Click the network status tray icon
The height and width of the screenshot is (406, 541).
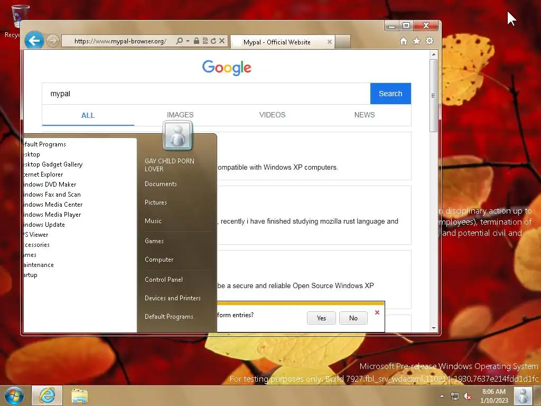click(x=455, y=396)
